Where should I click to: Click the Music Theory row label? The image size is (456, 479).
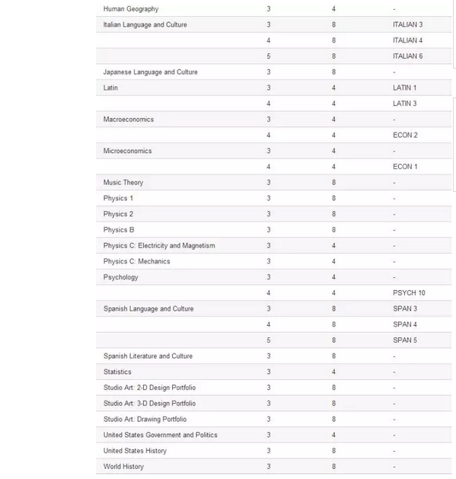point(123,183)
